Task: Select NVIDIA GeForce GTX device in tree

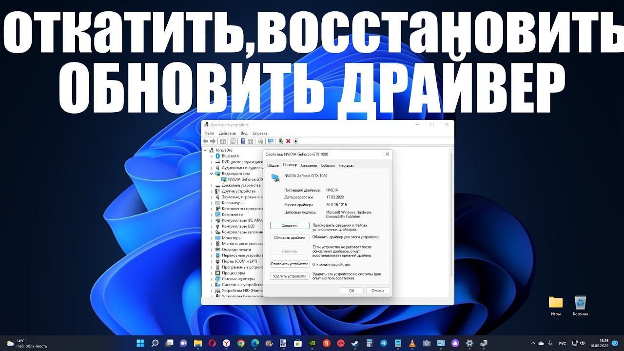Action: 242,179
